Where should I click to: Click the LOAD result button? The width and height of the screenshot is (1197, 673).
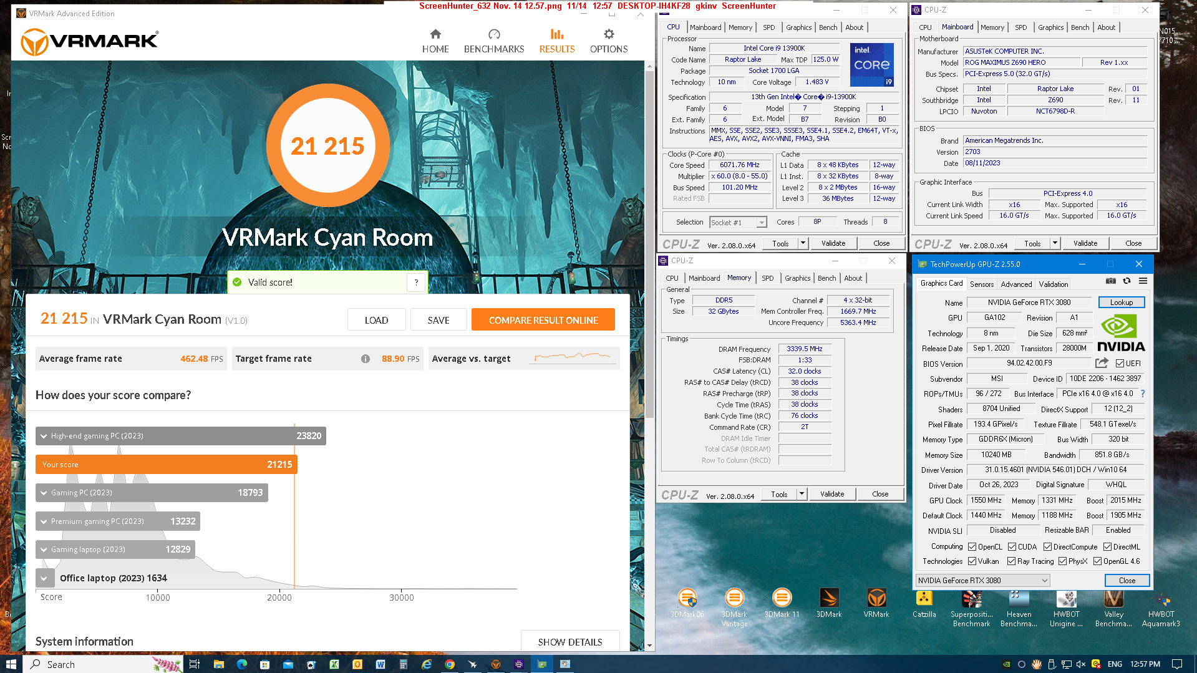376,320
